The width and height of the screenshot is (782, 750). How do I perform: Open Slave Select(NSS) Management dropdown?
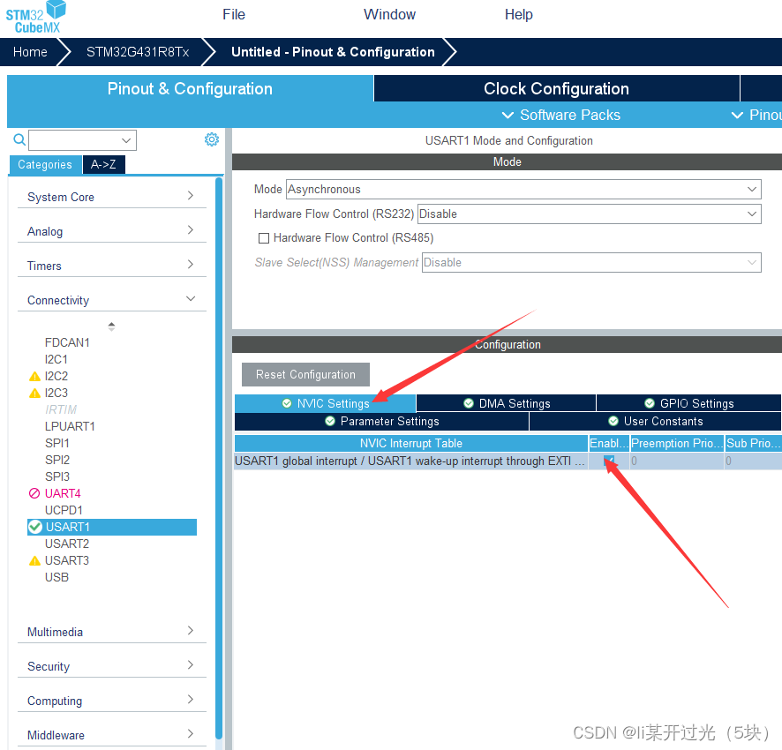coord(752,263)
